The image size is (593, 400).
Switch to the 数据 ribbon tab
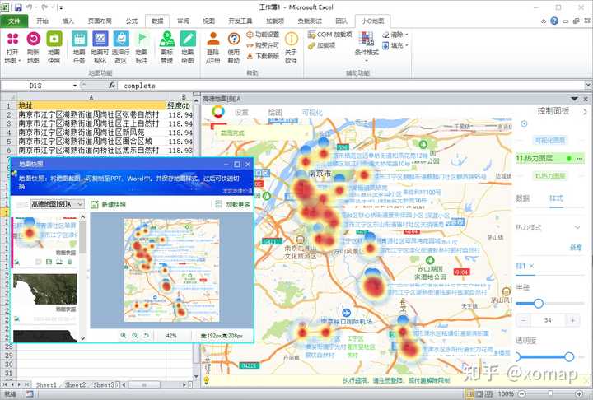tap(157, 21)
